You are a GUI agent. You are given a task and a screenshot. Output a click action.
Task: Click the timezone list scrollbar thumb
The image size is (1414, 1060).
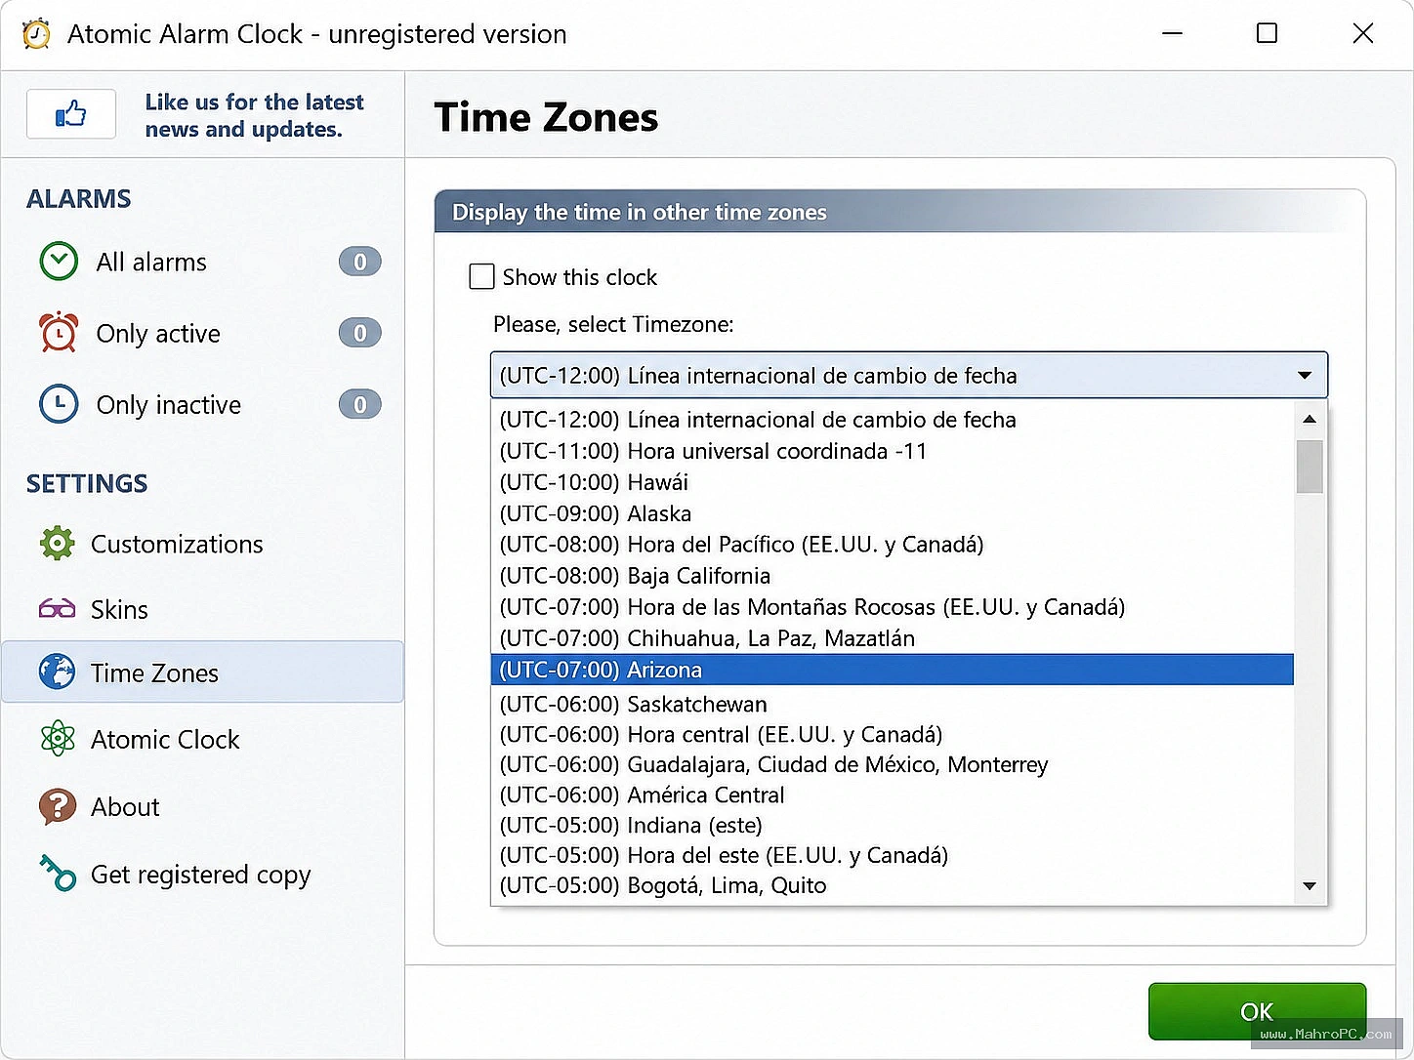tap(1310, 467)
